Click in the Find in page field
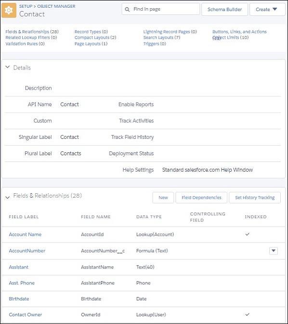Screen dimensions: 288x324 pos(161,9)
